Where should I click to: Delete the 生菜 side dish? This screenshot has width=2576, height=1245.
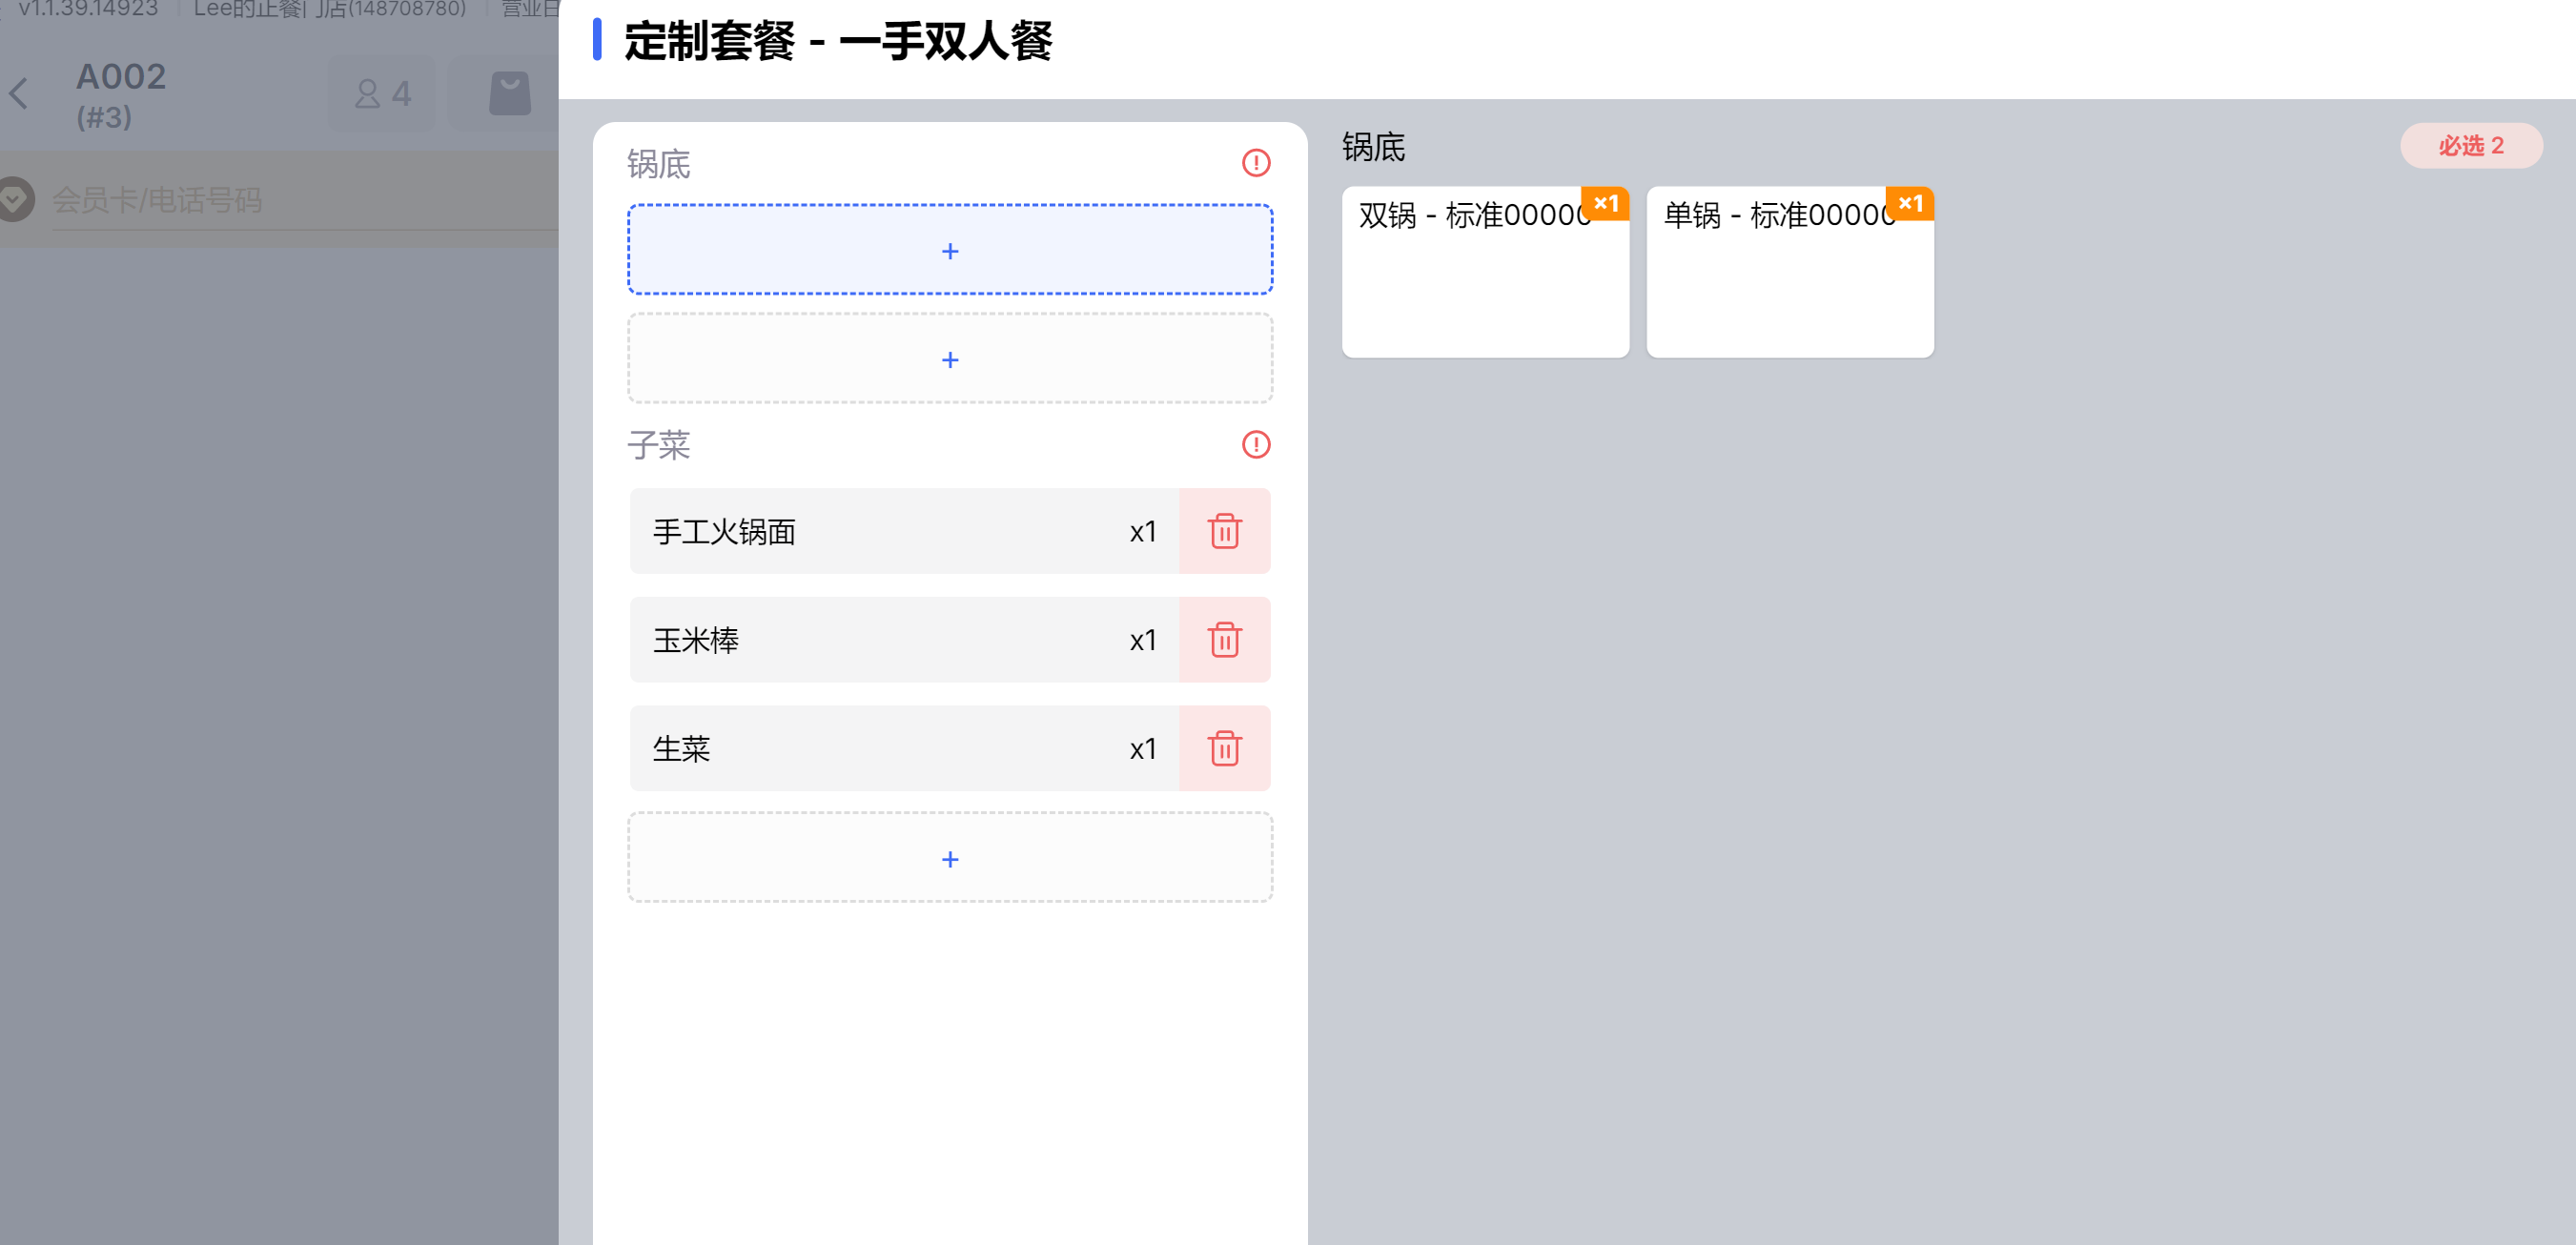[1224, 748]
